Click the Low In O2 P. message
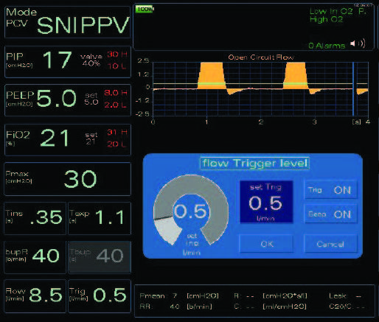 click(338, 11)
